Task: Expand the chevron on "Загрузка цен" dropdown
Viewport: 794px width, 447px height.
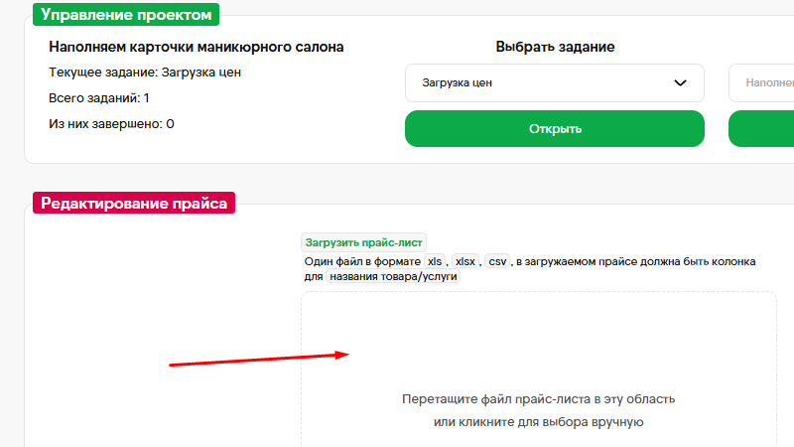Action: [680, 82]
